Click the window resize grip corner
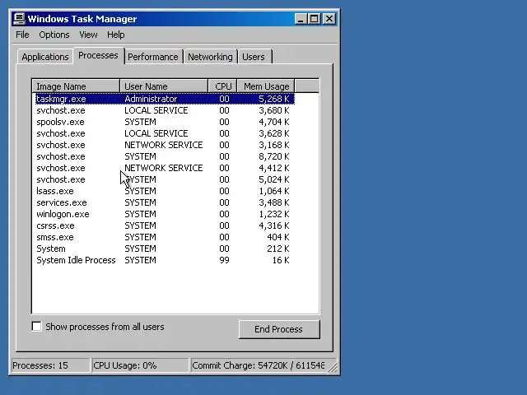 tap(333, 367)
